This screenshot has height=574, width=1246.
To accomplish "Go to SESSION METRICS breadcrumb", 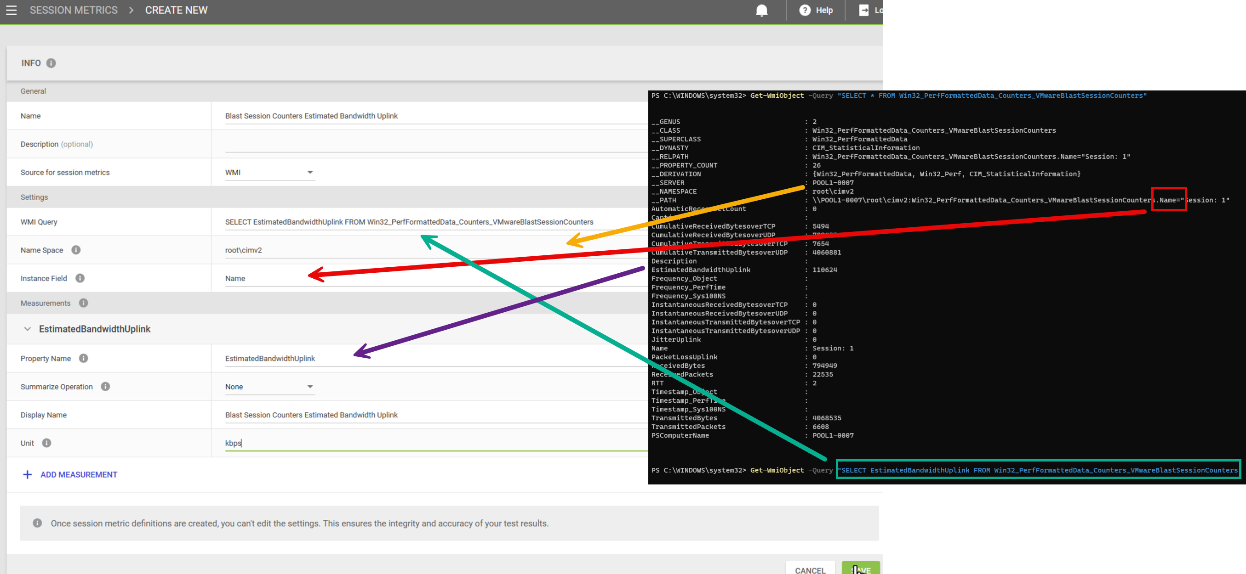I will [74, 10].
